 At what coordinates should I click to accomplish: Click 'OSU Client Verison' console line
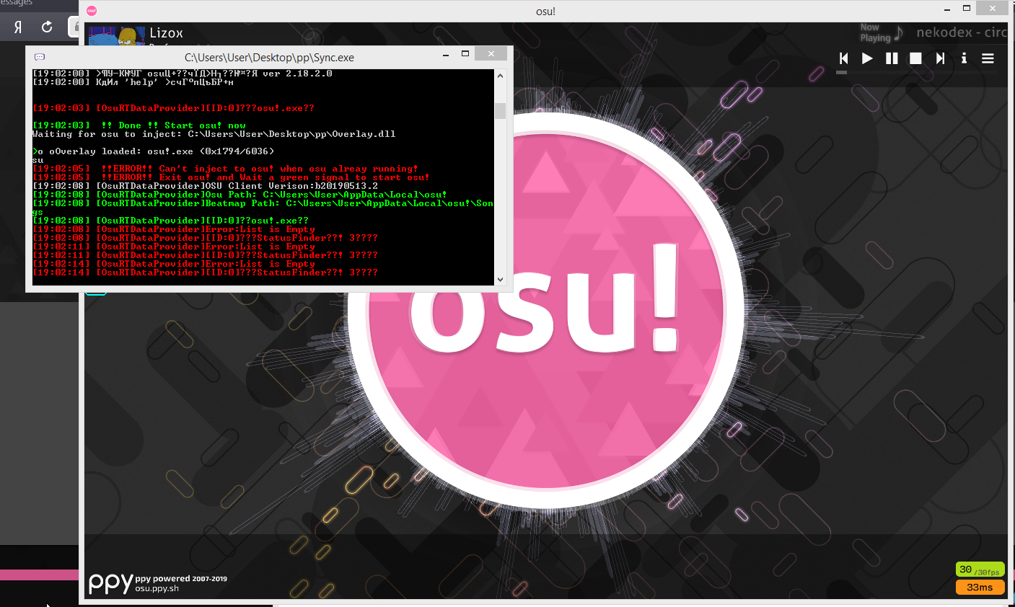click(205, 186)
